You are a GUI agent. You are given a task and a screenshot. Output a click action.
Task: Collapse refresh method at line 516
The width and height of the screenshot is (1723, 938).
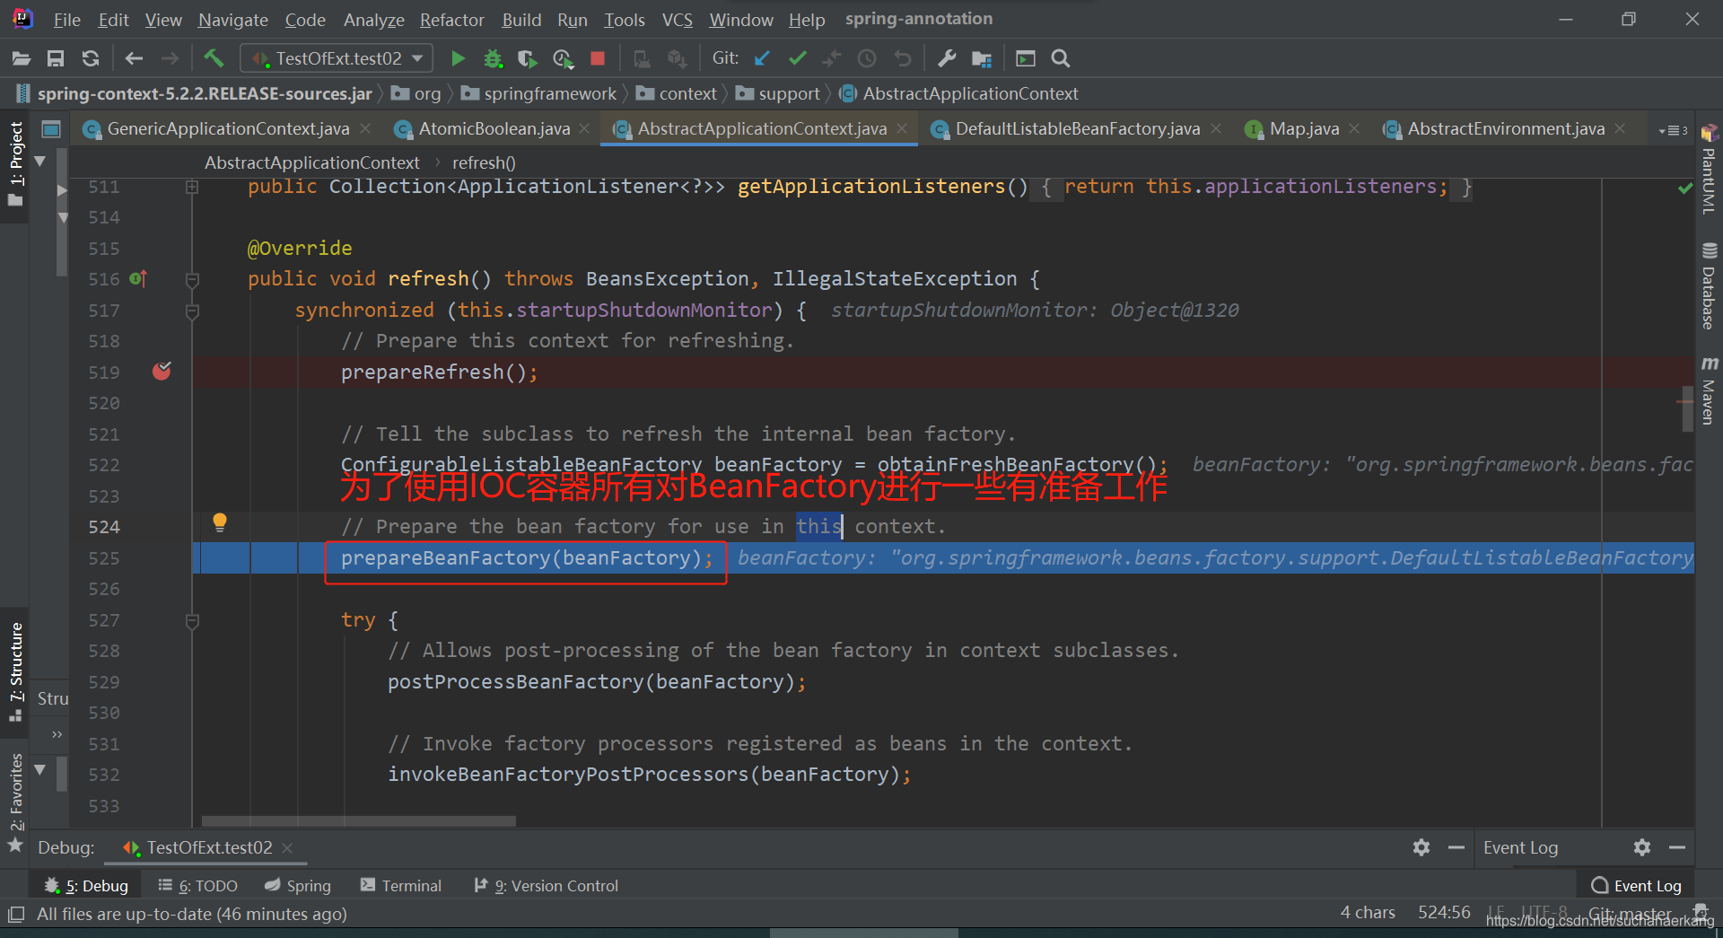tap(192, 280)
